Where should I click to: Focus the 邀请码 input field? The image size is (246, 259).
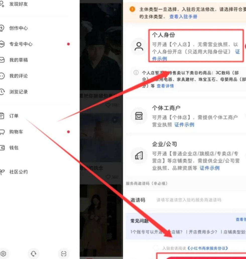click(196, 200)
